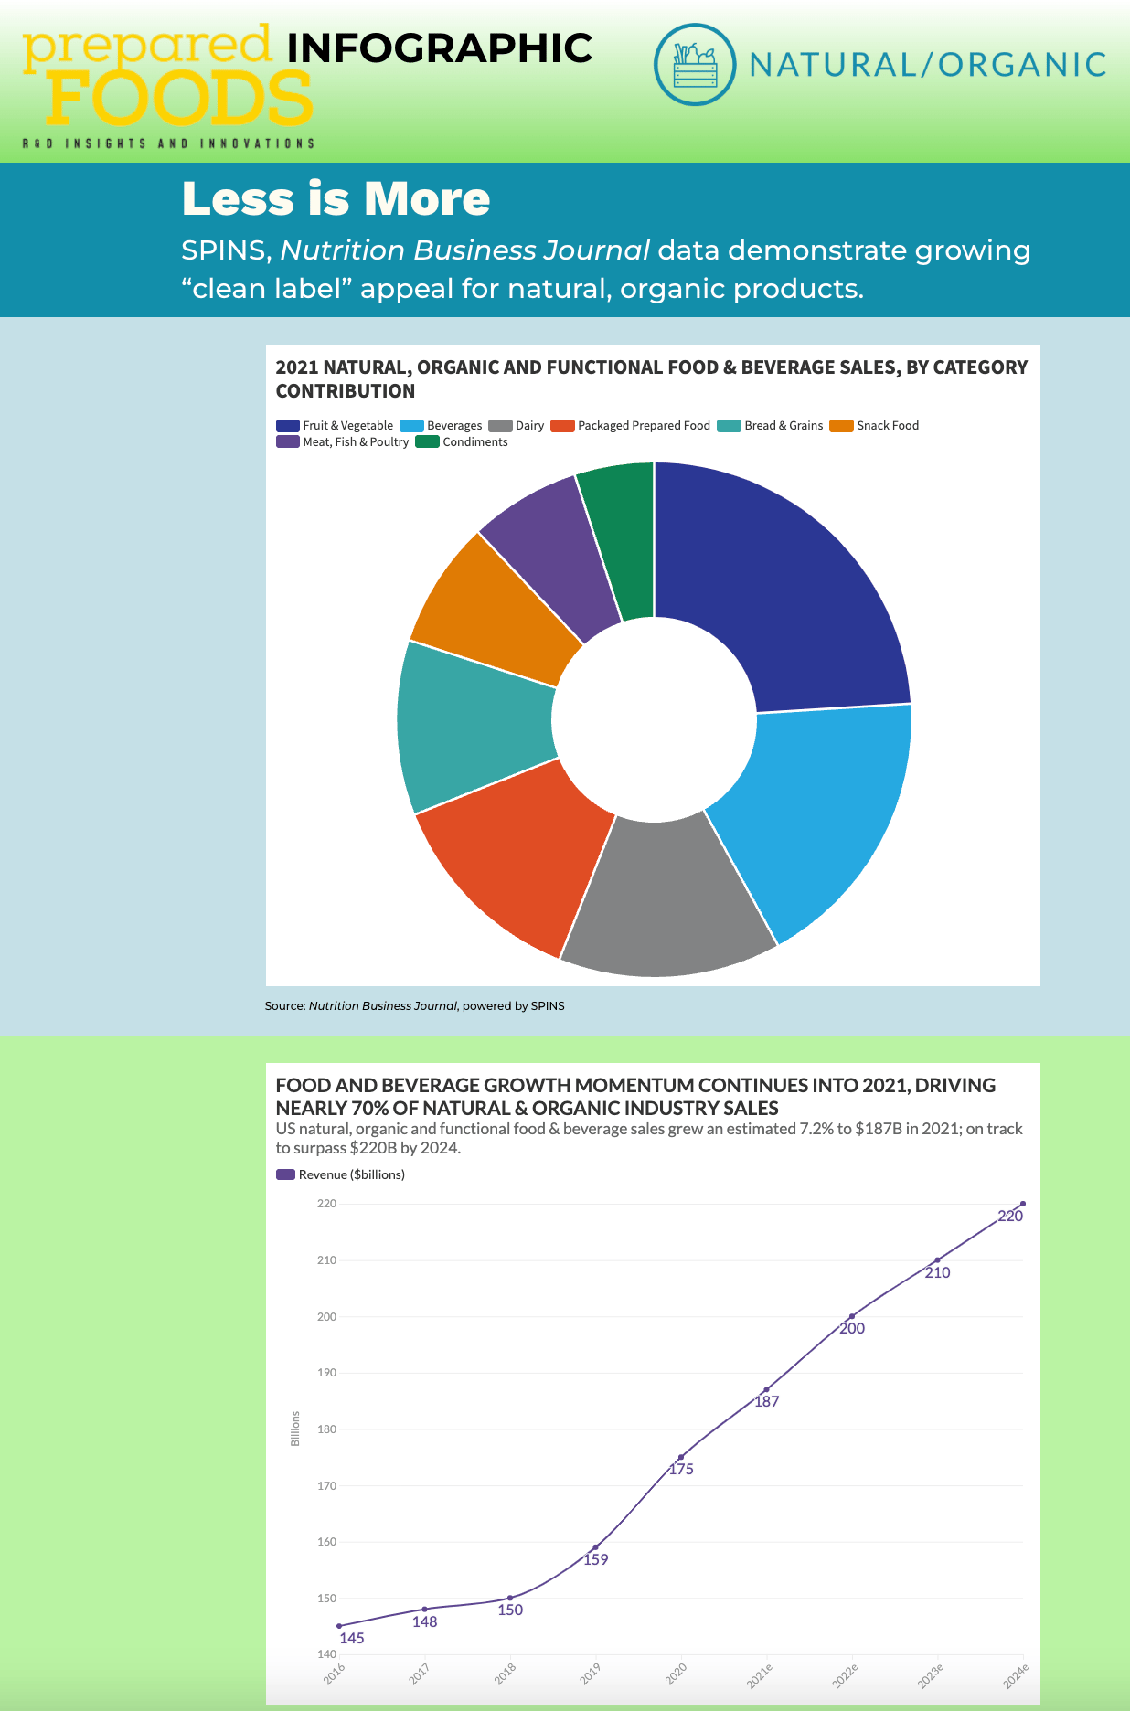Viewport: 1130px width, 1711px height.
Task: Toggle the Beverages legend entry
Action: (442, 426)
